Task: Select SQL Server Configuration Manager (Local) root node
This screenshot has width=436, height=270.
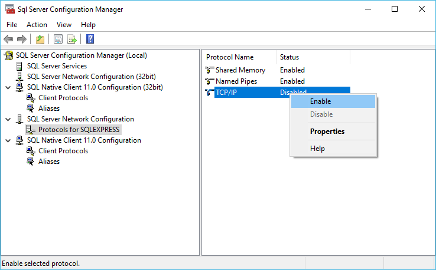Action: coord(81,55)
